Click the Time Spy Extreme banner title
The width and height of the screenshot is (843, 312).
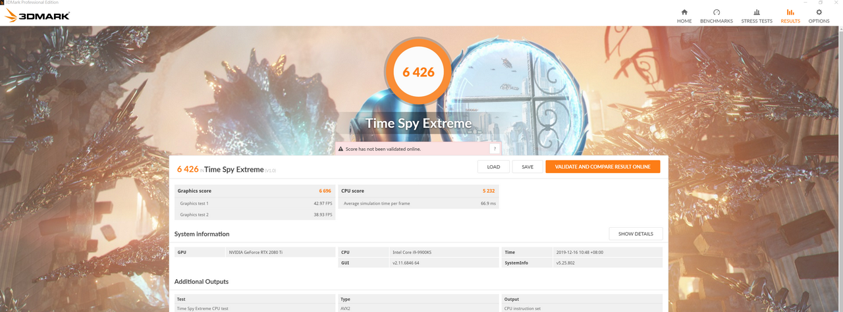[x=419, y=124]
